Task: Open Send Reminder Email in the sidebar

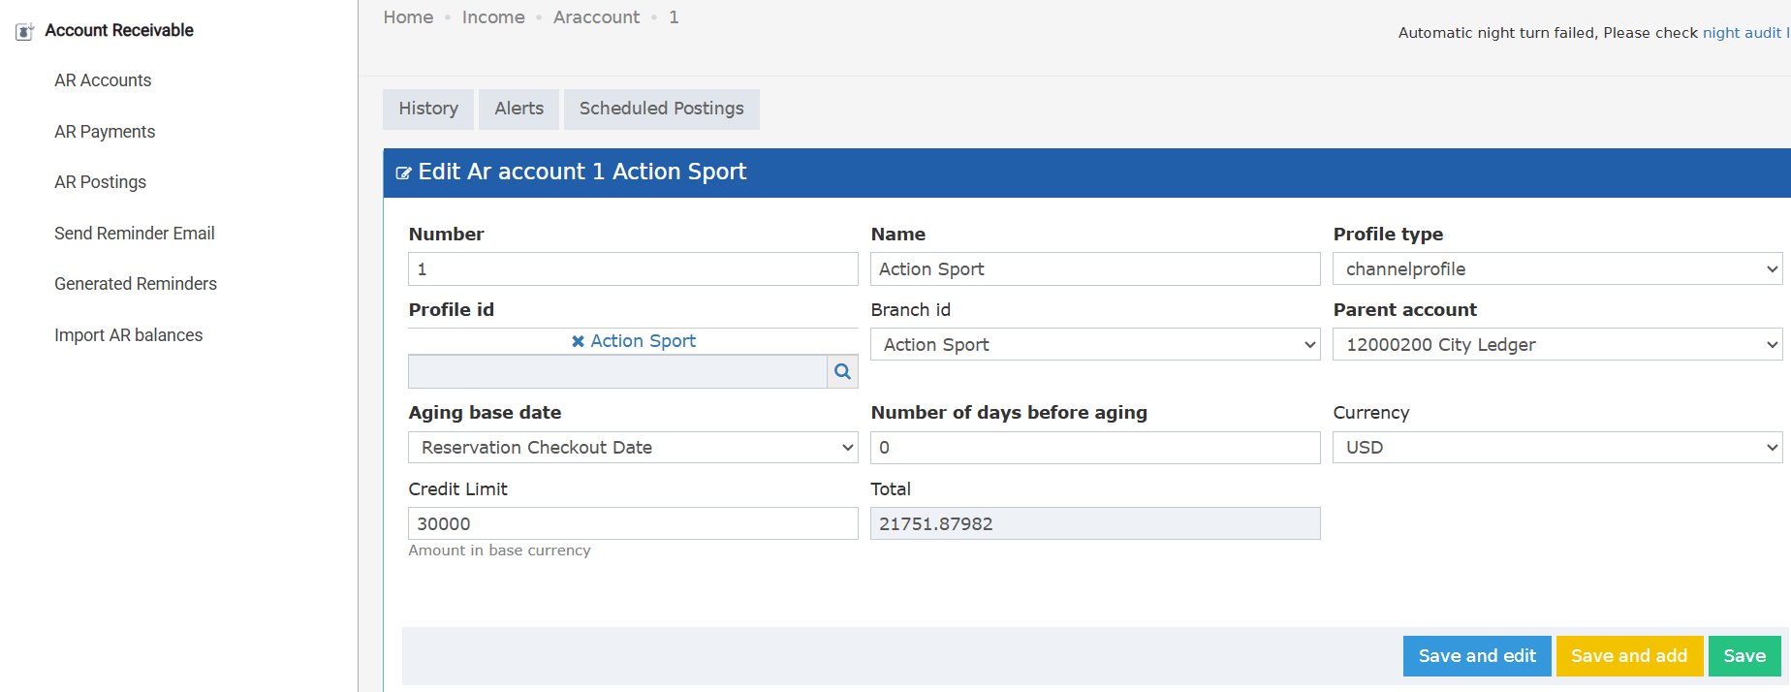Action: click(135, 234)
